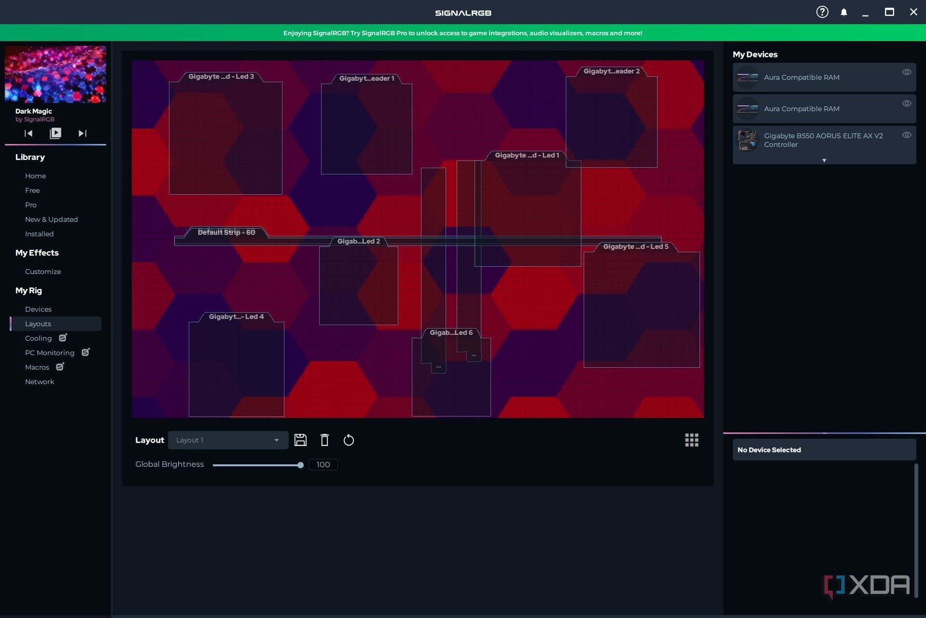
Task: Go back to the previous effect
Action: (28, 133)
